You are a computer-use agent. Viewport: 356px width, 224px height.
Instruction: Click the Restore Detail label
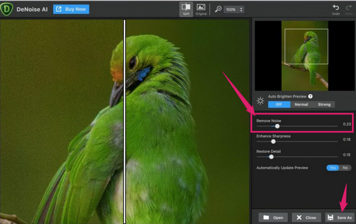(268, 152)
